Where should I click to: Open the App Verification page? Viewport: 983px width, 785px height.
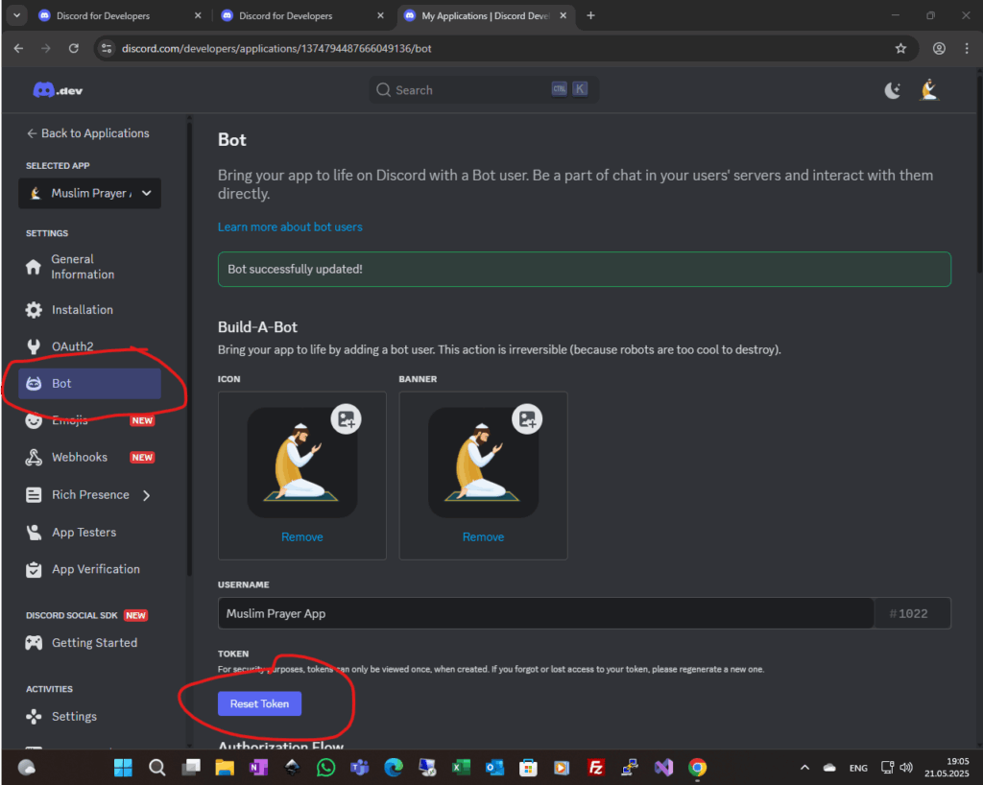click(x=96, y=569)
